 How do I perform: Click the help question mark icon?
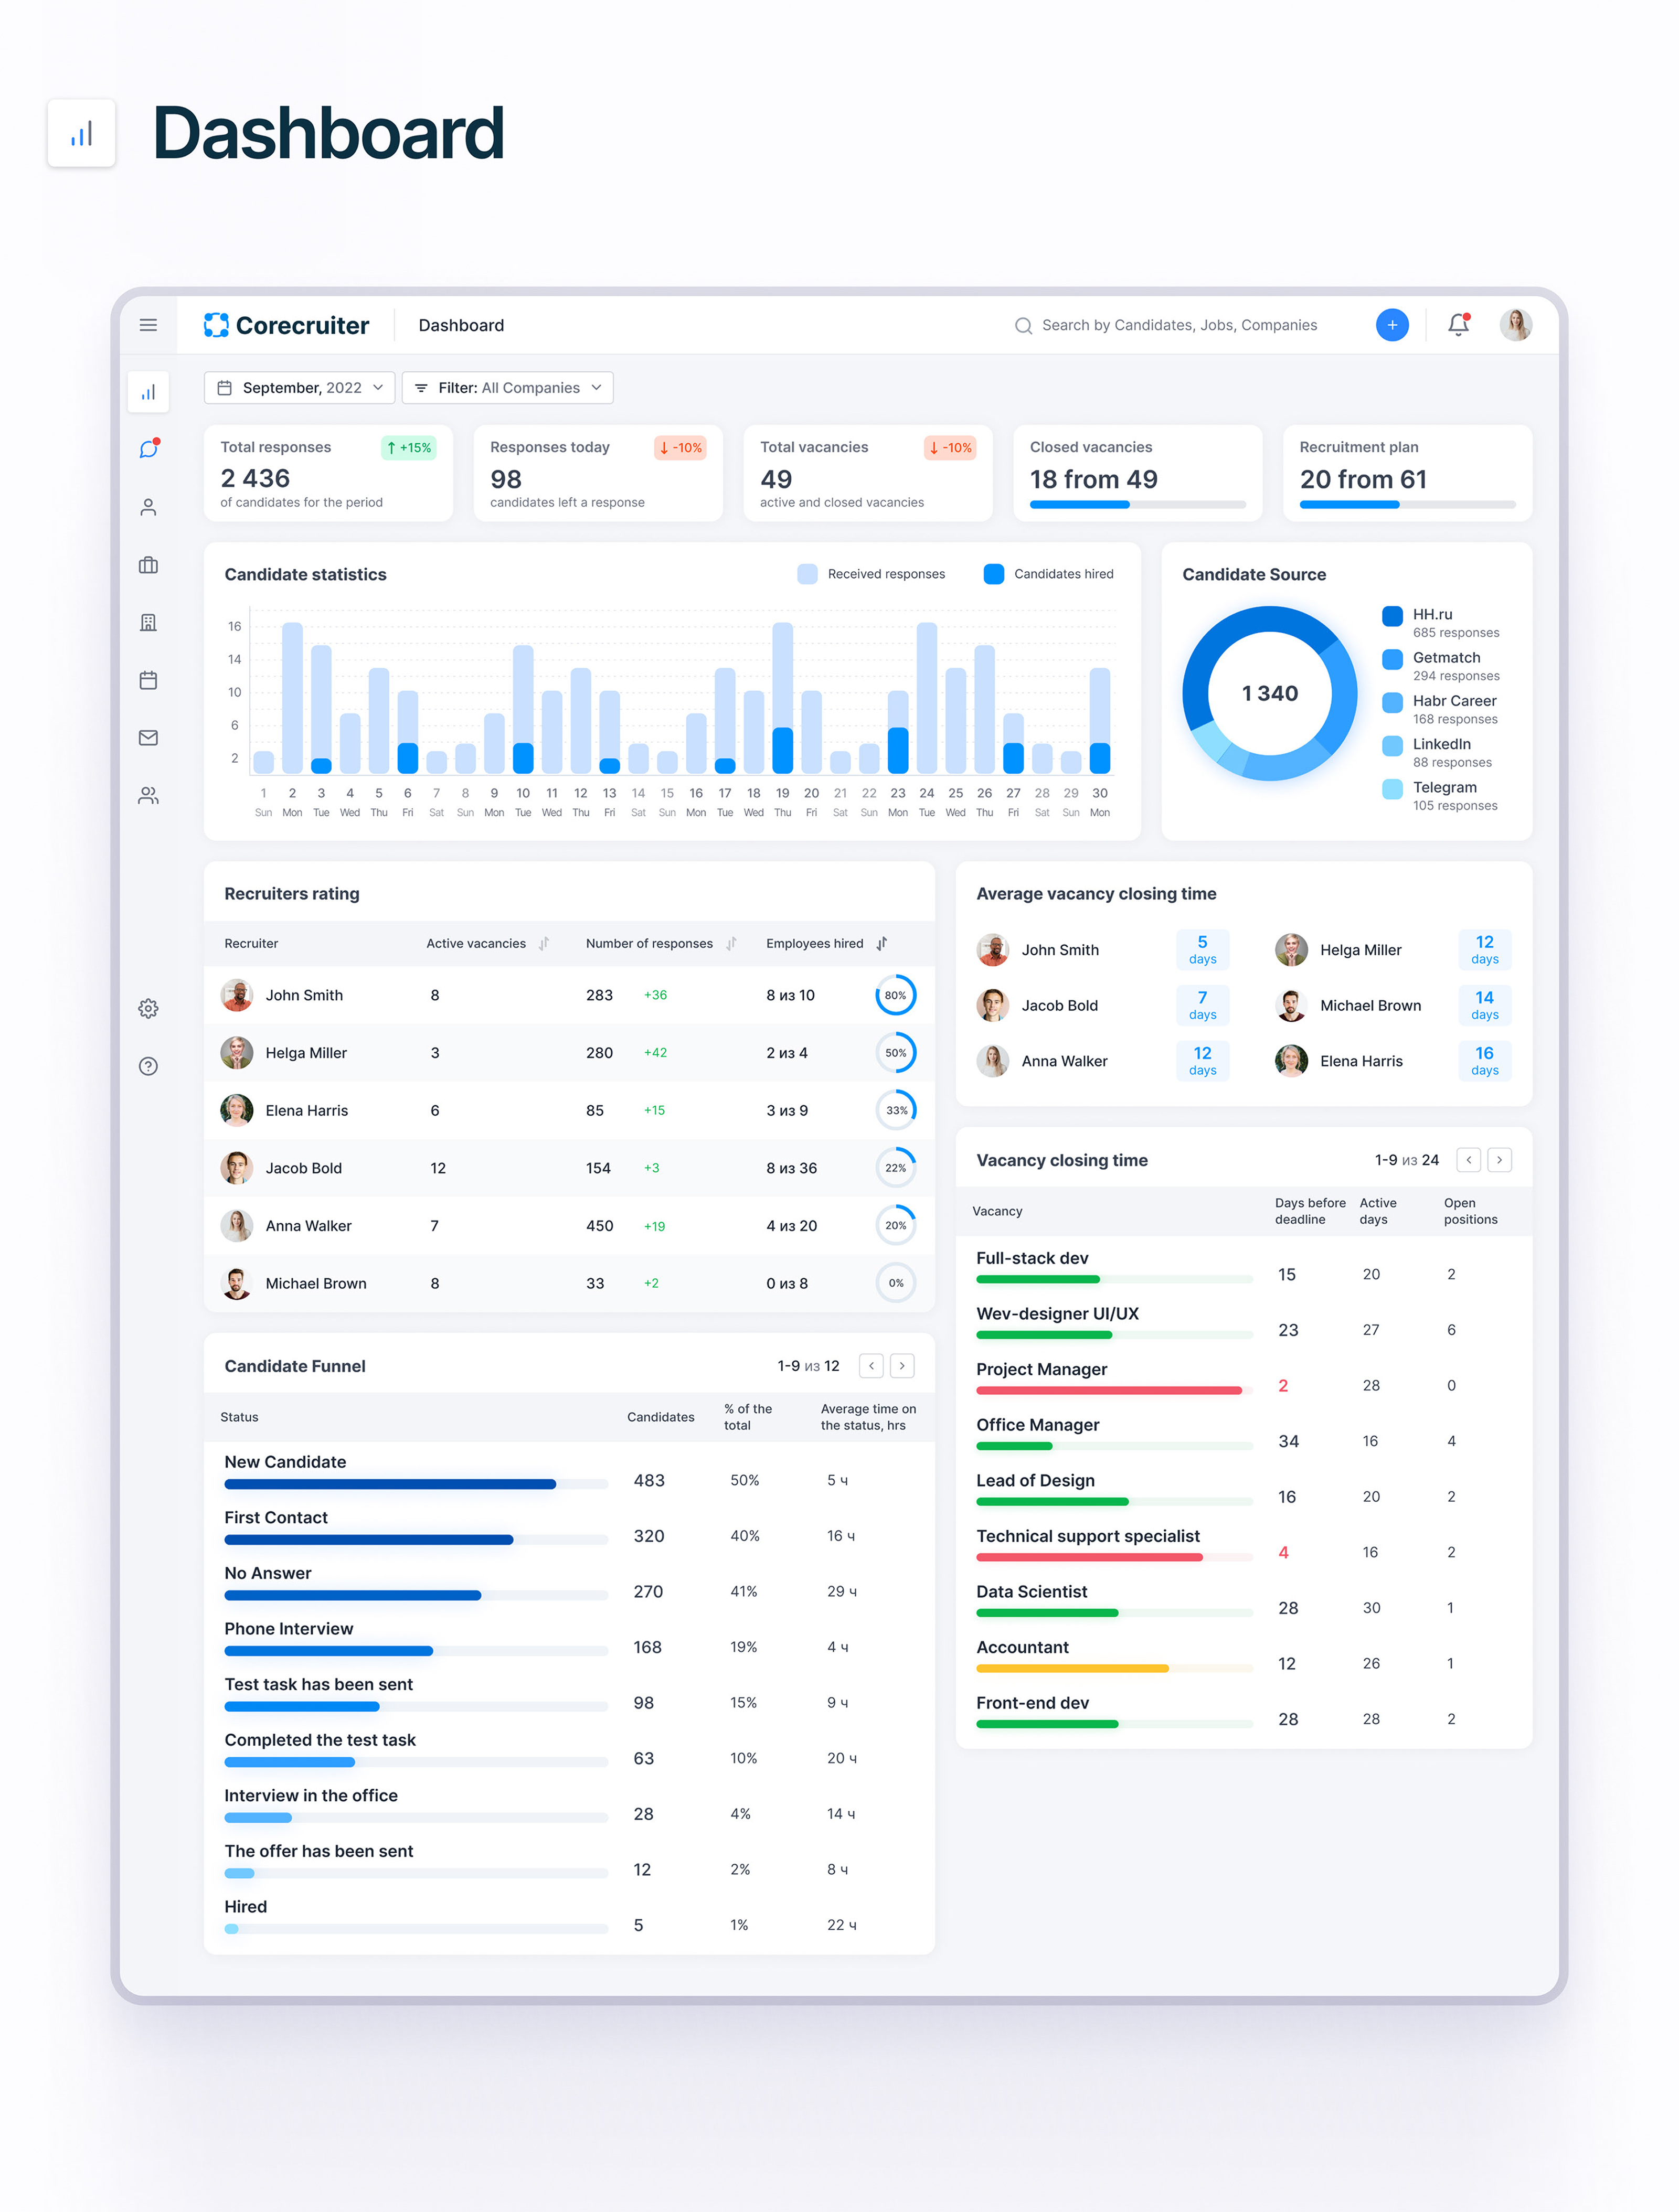tap(148, 1066)
